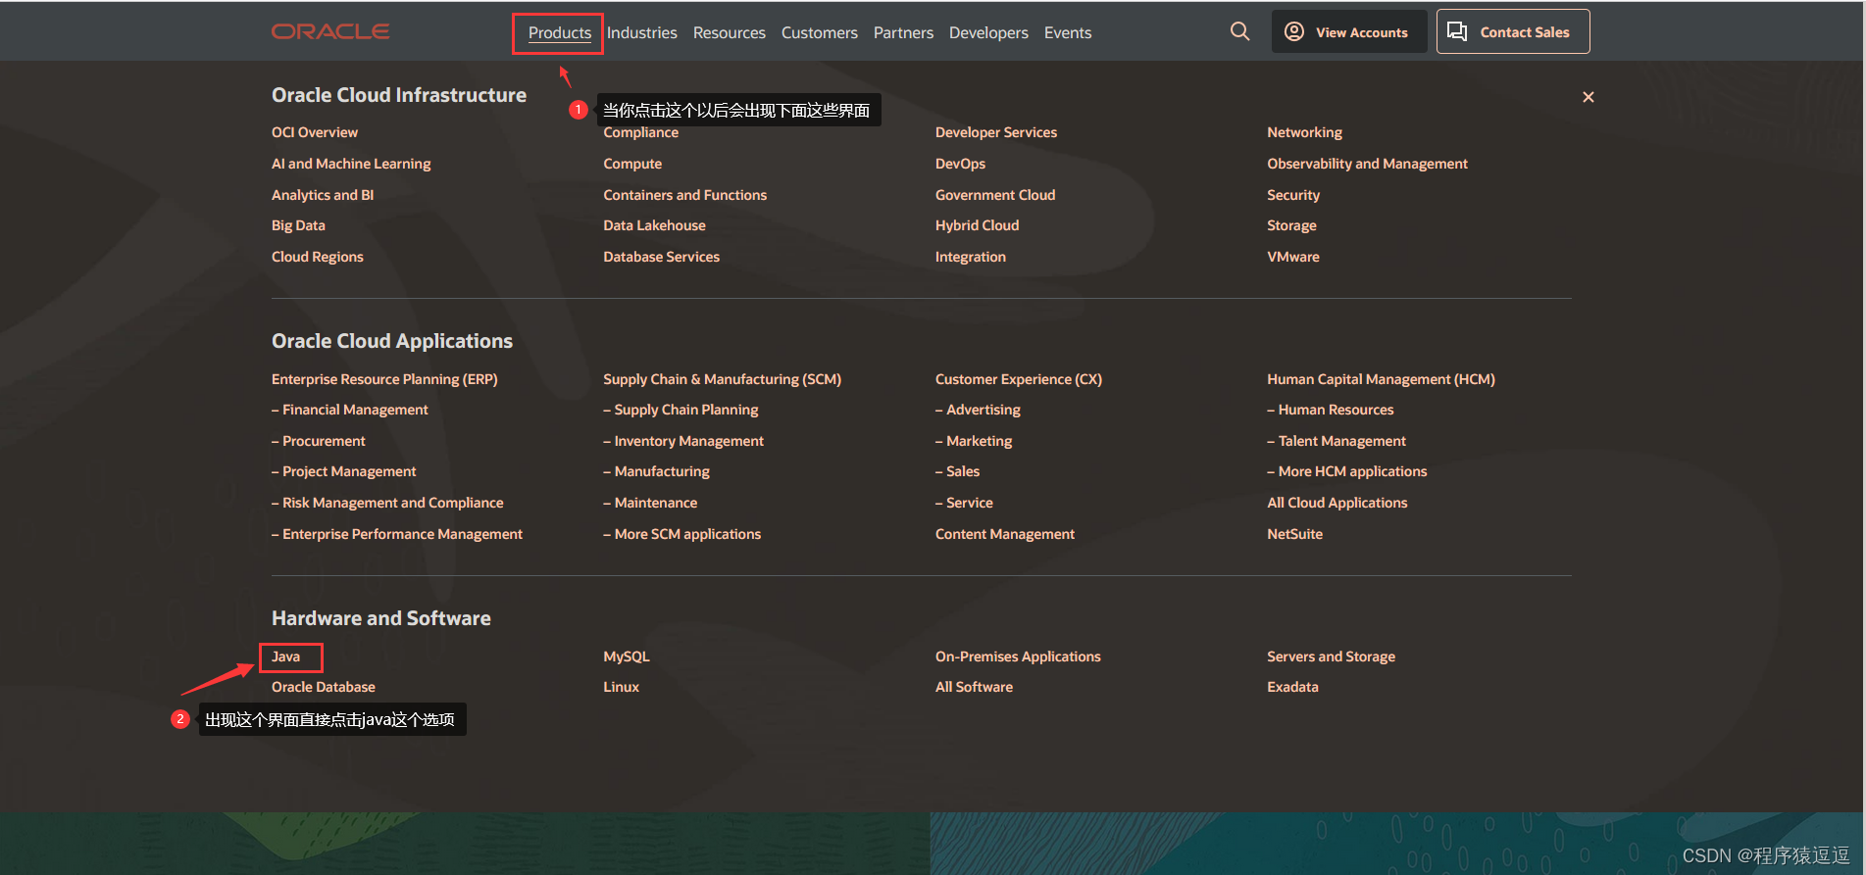Open the Maintenance link
1866x875 pixels.
(x=651, y=503)
